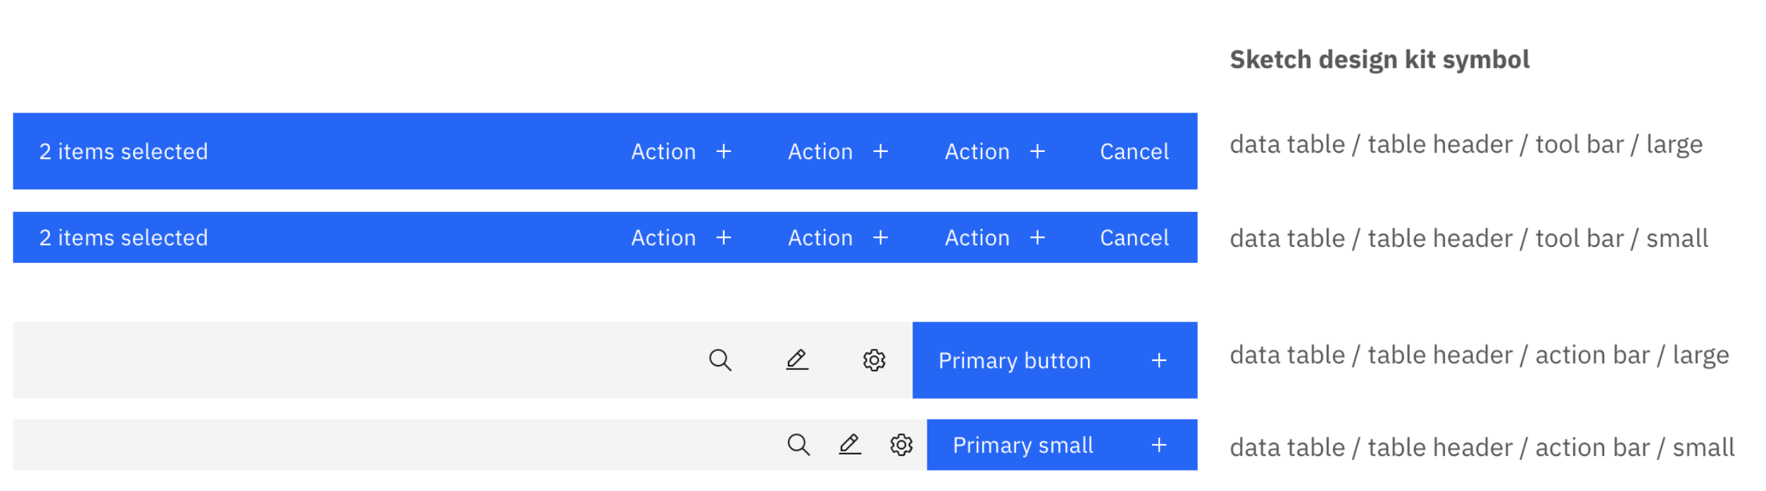Click the plus icon next to the first Action in the large toolbar

coord(725,151)
